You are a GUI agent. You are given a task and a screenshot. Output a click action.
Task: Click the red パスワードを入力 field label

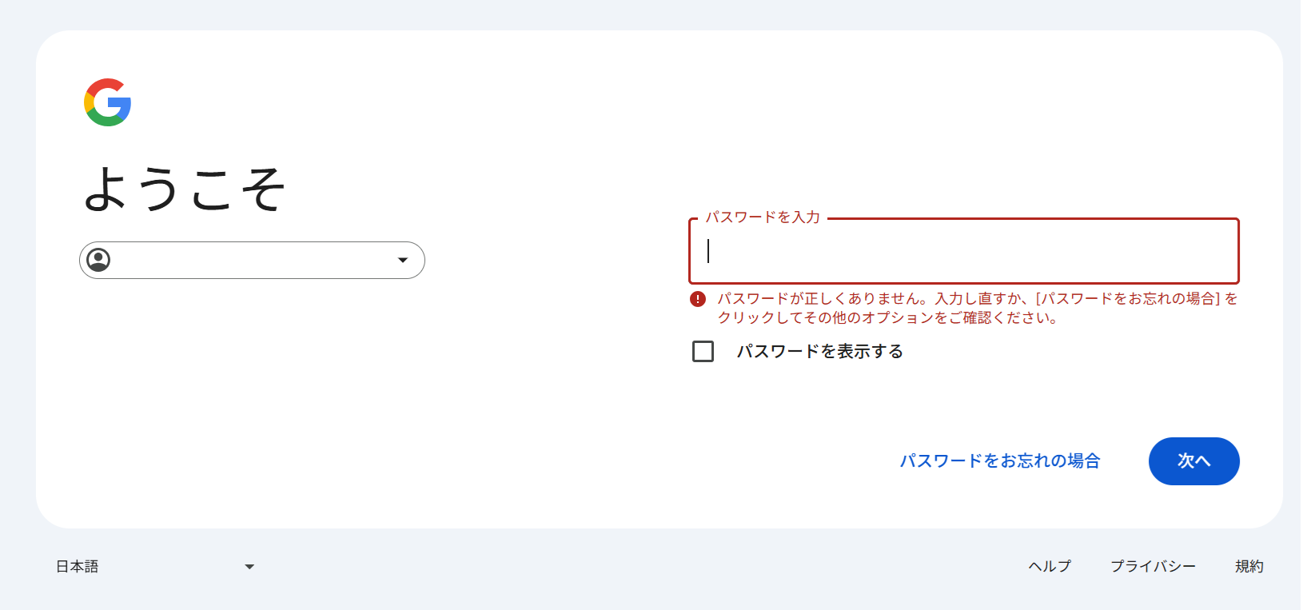763,217
